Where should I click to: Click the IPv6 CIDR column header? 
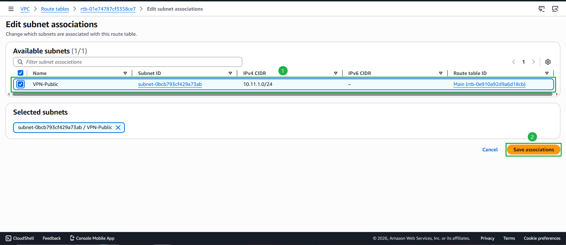click(360, 73)
